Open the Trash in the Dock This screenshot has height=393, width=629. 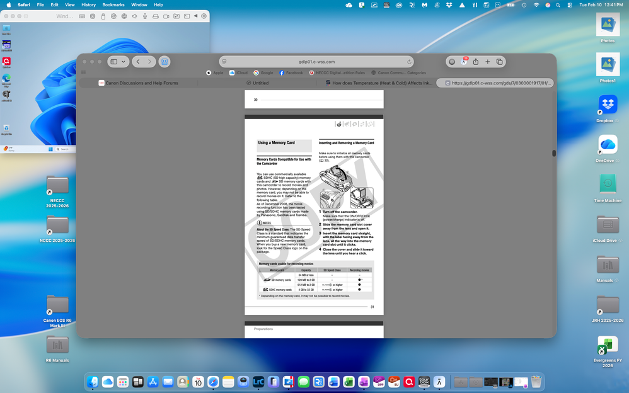536,382
